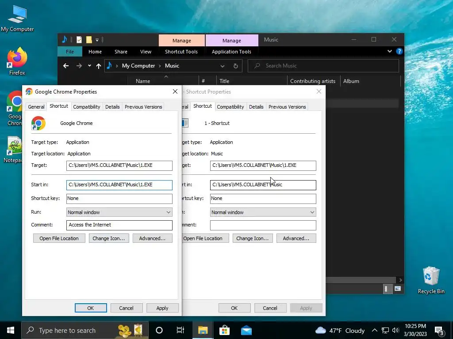Expand the address bar history dropdown
Image resolution: width=453 pixels, height=339 pixels.
coord(222,66)
